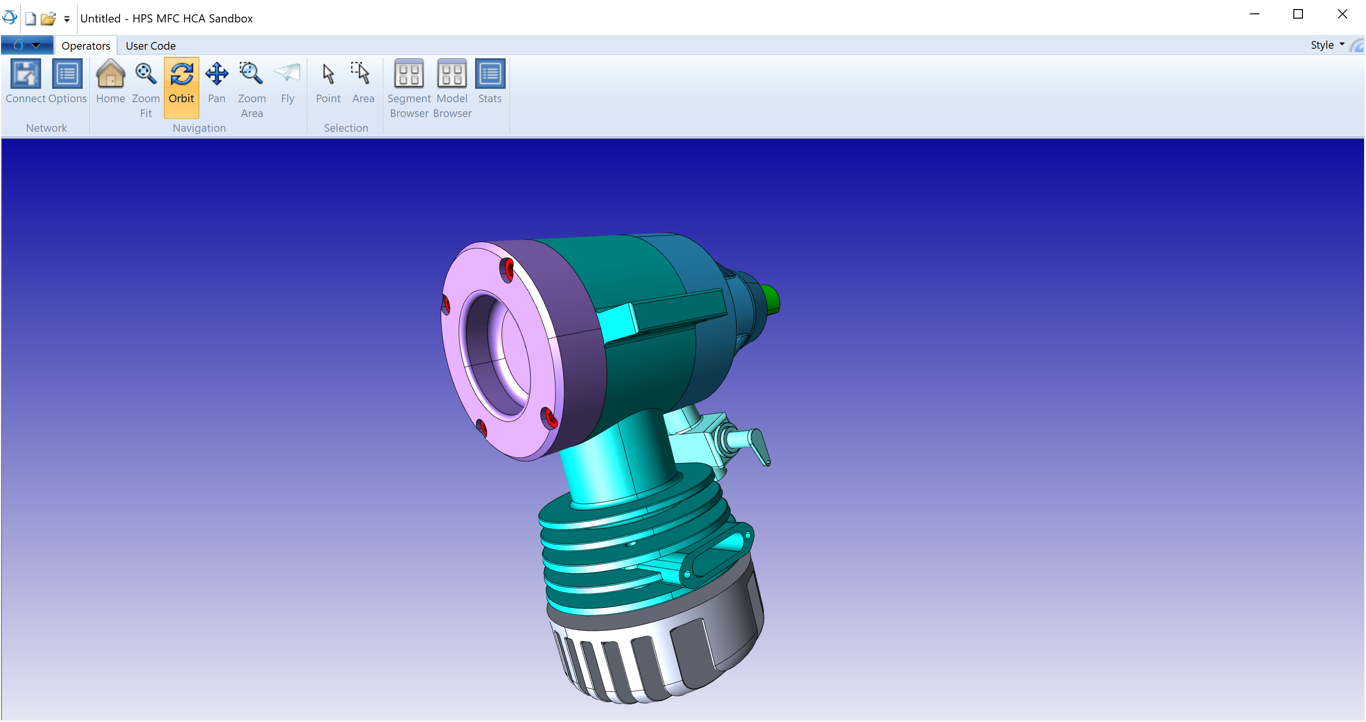Select the Operators ribbon tab
This screenshot has width=1366, height=722.
(86, 46)
